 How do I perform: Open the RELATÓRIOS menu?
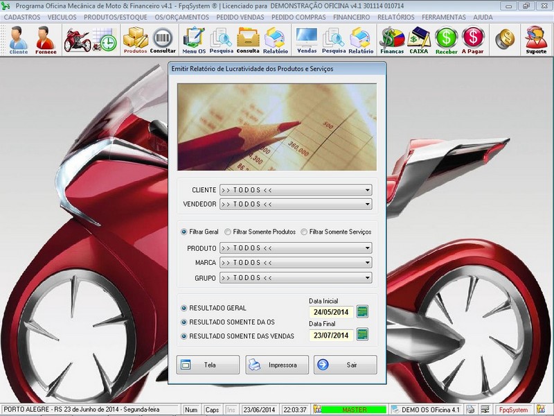coord(397,17)
